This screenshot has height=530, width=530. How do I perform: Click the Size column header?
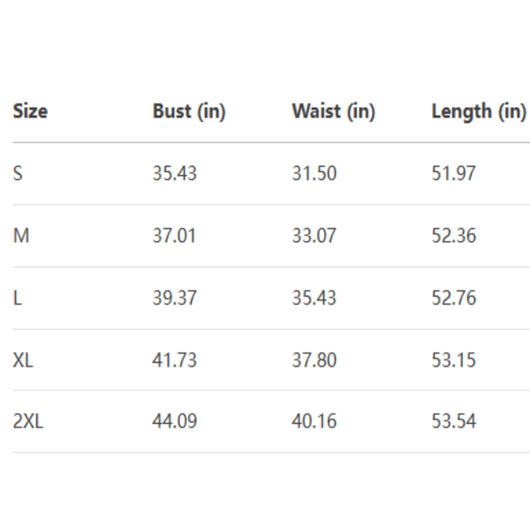(30, 111)
